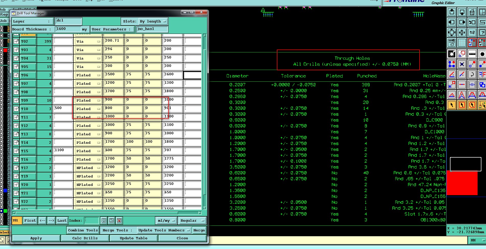Click the arrow in red rectangle select tool
The height and width of the screenshot is (249, 486).
[462, 105]
